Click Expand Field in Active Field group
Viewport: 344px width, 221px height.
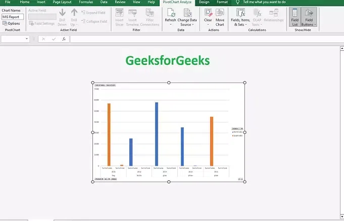93,13
